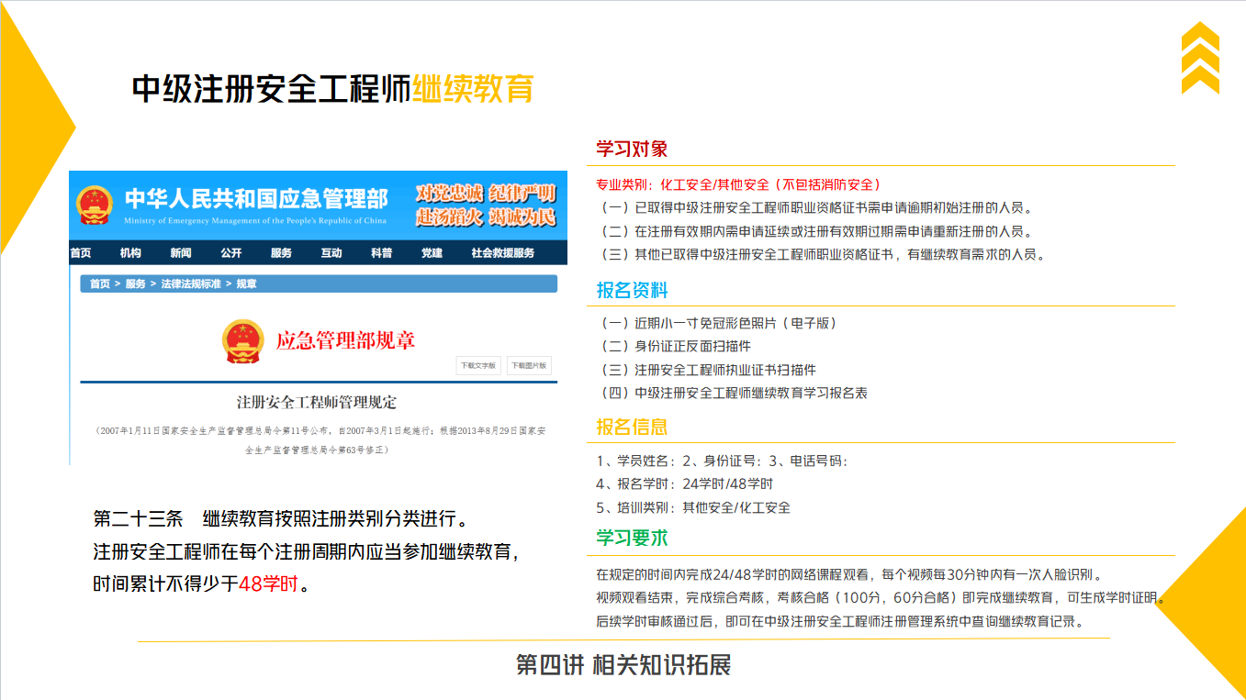1246x700 pixels.
Task: Click the 注册安全工程师管理规定 document title
Action: [x=317, y=402]
